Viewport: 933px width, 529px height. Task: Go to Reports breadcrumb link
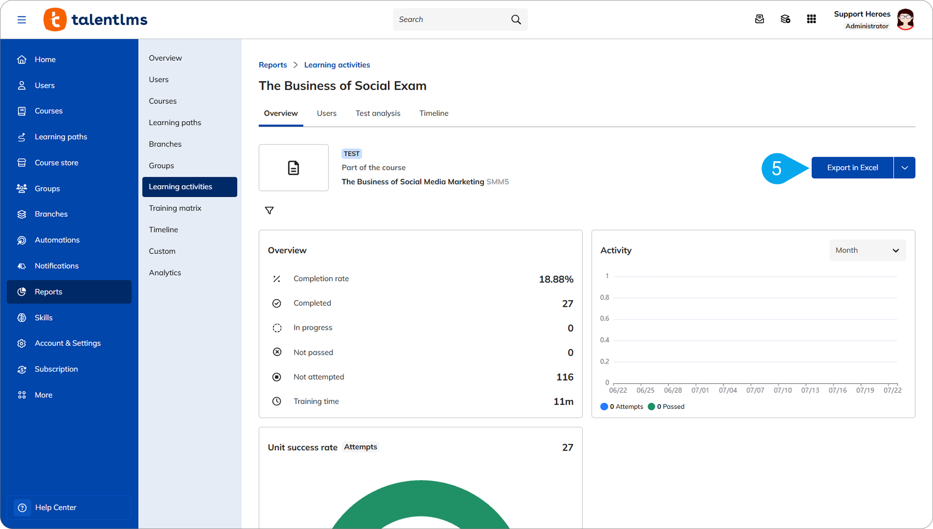pyautogui.click(x=273, y=65)
